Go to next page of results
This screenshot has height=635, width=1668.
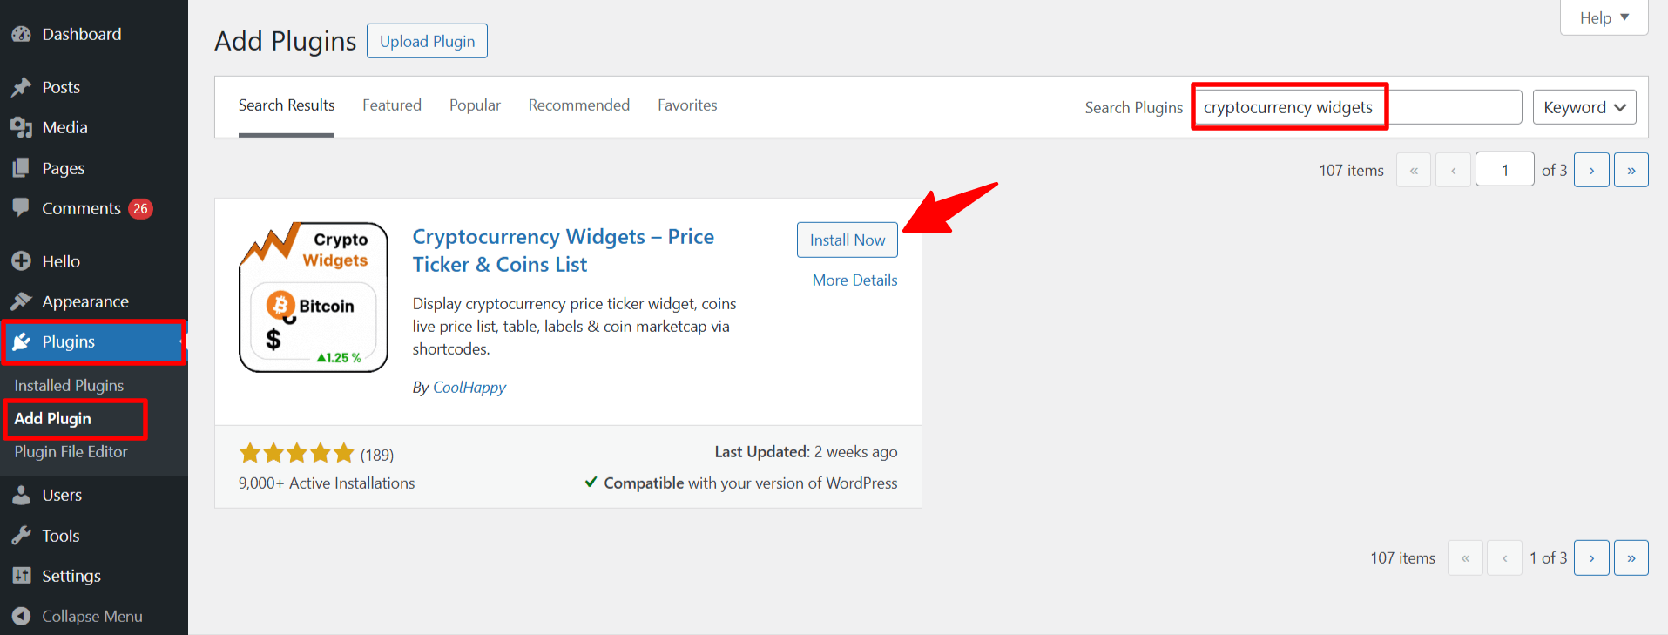pyautogui.click(x=1590, y=170)
